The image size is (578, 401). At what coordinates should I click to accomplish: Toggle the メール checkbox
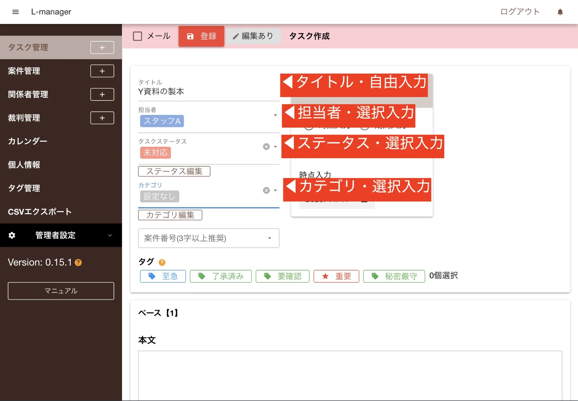(138, 36)
